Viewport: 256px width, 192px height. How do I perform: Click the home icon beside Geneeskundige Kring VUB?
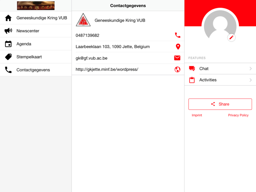coord(8,18)
